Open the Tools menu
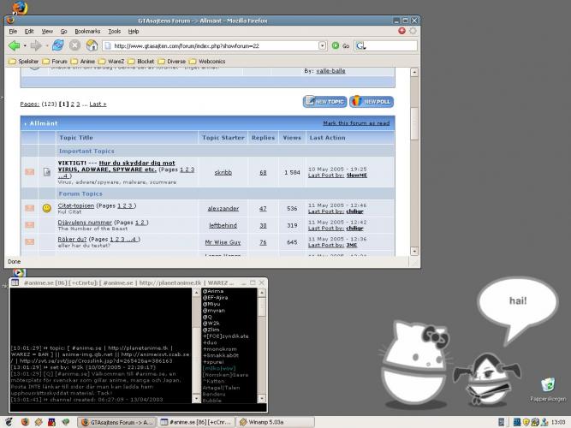This screenshot has height=428, width=571. tap(115, 32)
